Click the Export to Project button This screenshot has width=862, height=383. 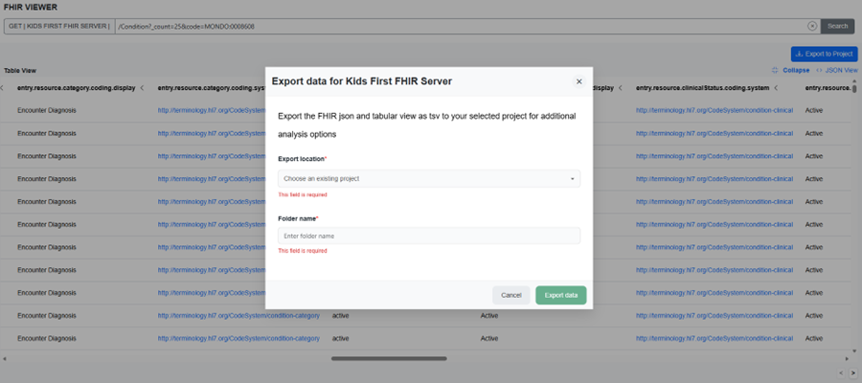pos(824,54)
